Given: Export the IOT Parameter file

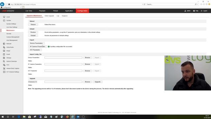Looking at the screenshot, I should pyautogui.click(x=35, y=50).
